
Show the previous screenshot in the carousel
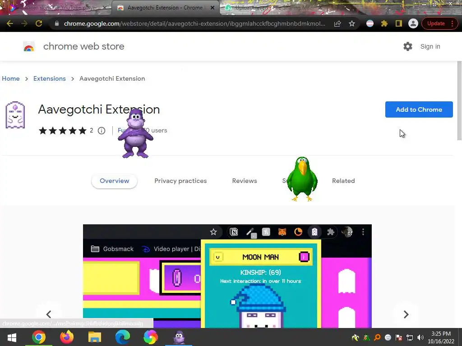click(49, 314)
